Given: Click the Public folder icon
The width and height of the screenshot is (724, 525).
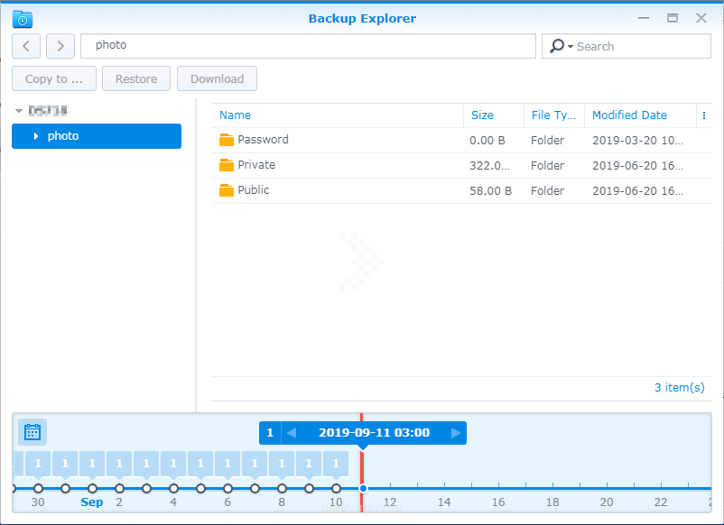Looking at the screenshot, I should point(226,190).
